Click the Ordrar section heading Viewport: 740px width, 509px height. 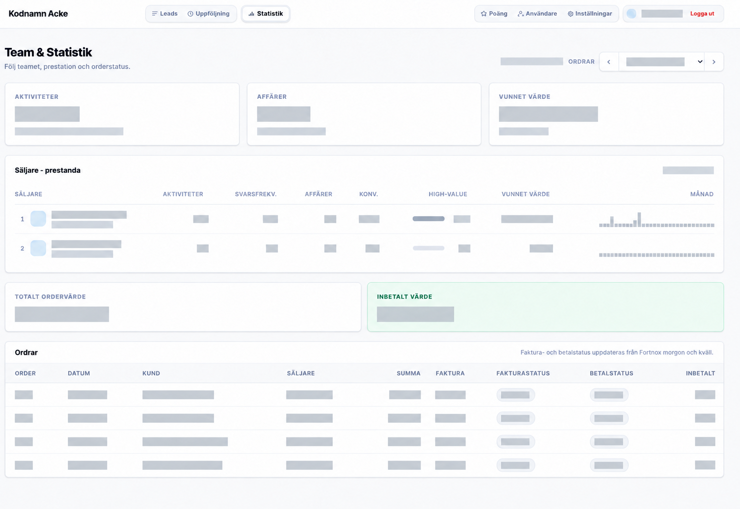(x=26, y=352)
